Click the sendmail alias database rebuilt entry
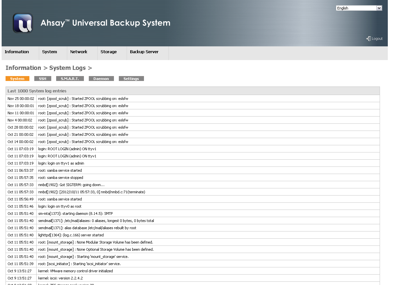 tap(87, 228)
